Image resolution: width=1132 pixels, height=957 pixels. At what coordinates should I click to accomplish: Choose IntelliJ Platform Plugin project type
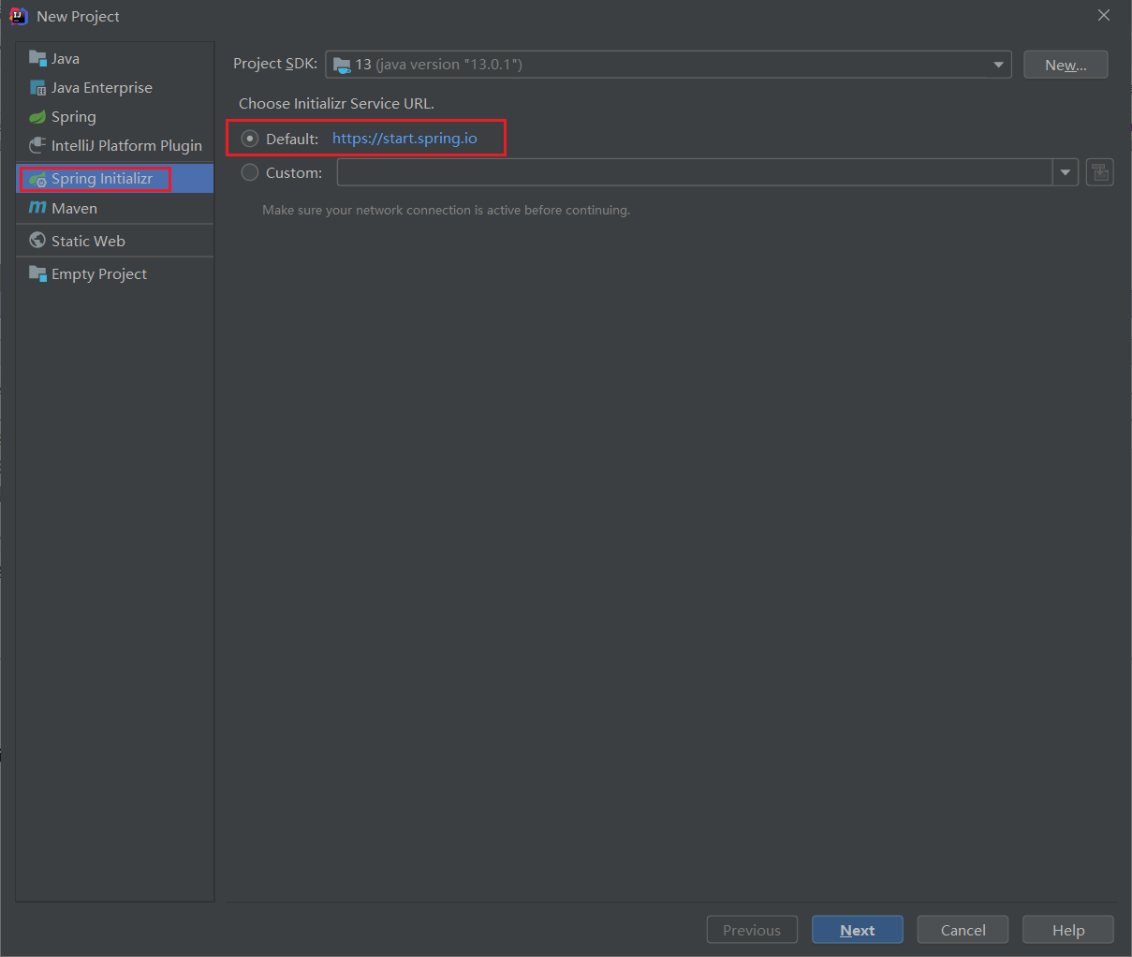(x=115, y=145)
